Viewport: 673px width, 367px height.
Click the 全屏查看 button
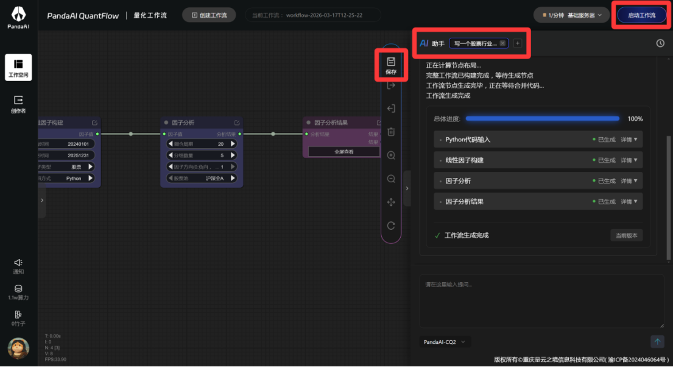344,152
